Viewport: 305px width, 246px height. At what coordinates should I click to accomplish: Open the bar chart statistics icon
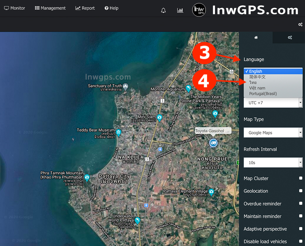pos(180,10)
